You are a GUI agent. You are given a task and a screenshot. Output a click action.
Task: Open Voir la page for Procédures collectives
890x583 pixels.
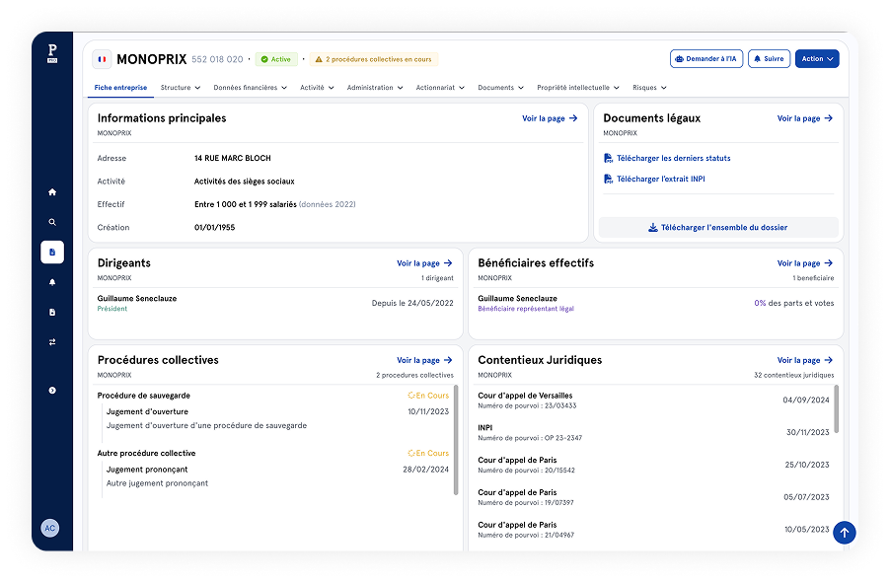424,360
